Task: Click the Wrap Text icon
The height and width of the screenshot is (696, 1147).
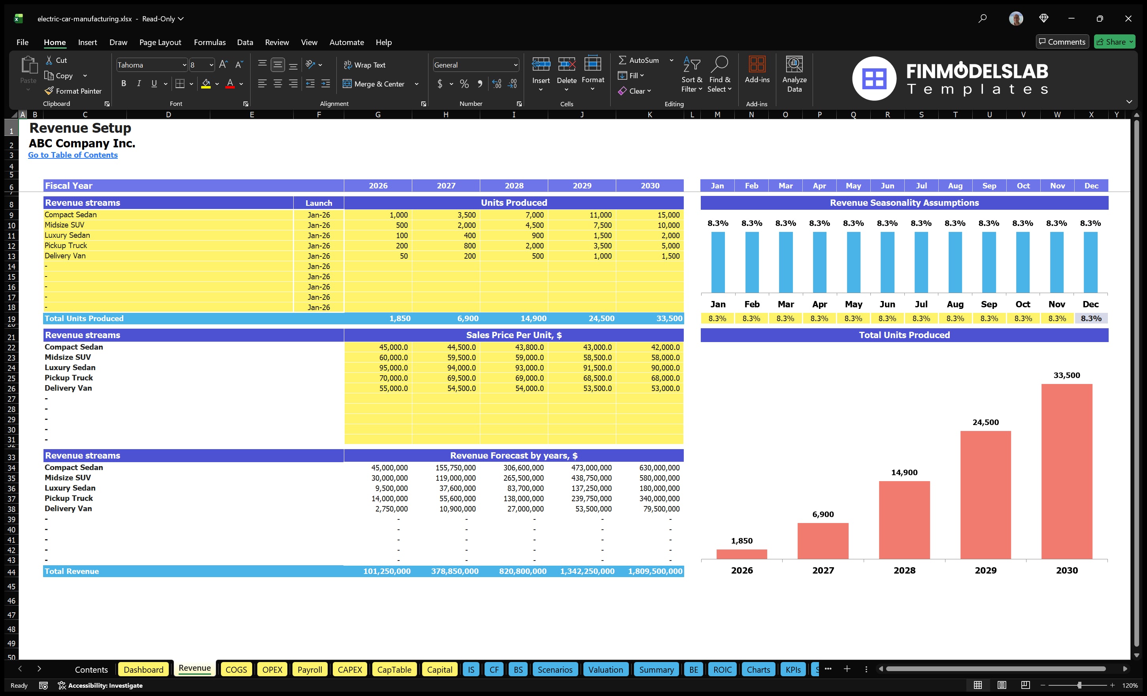Action: pyautogui.click(x=348, y=65)
